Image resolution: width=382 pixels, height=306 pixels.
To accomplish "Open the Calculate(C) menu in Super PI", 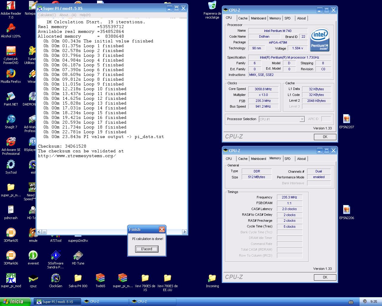I will click(x=47, y=15).
